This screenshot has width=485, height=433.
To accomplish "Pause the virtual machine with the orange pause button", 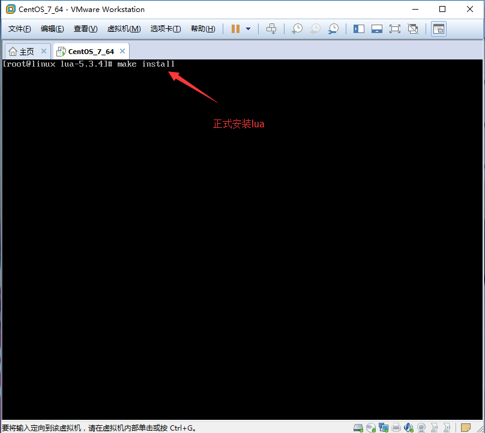I will click(236, 29).
